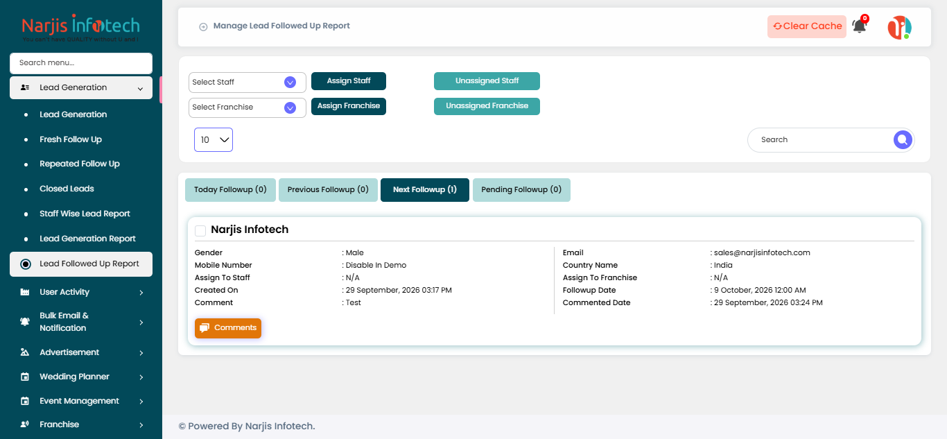Image resolution: width=947 pixels, height=439 pixels.
Task: Click the Commented Date value
Action: click(x=768, y=303)
